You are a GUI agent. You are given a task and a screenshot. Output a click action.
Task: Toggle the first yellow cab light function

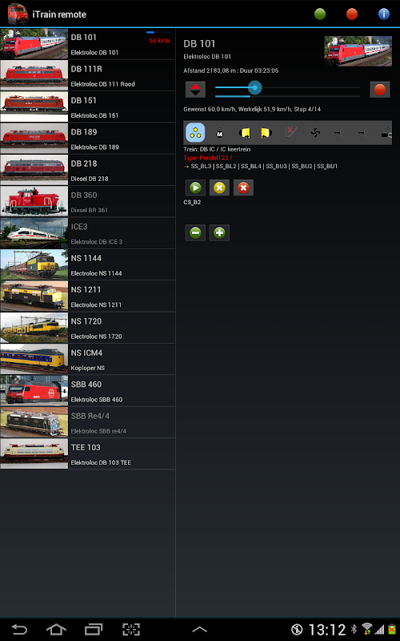click(x=244, y=132)
